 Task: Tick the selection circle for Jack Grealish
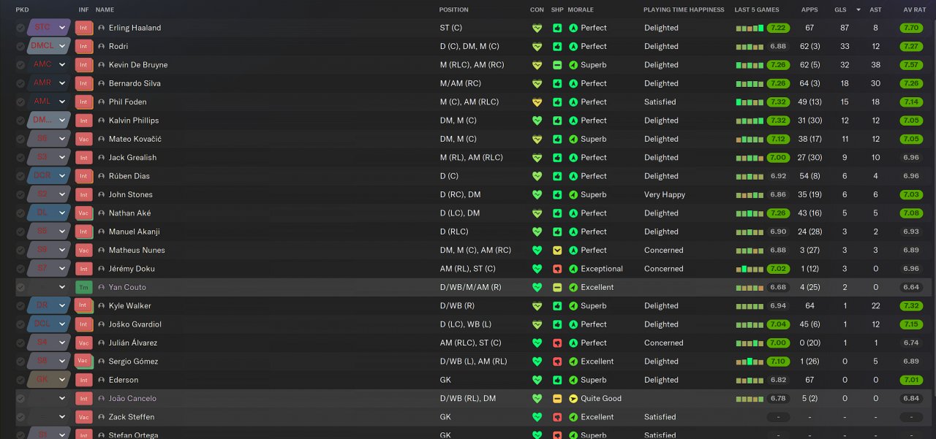[x=20, y=158]
